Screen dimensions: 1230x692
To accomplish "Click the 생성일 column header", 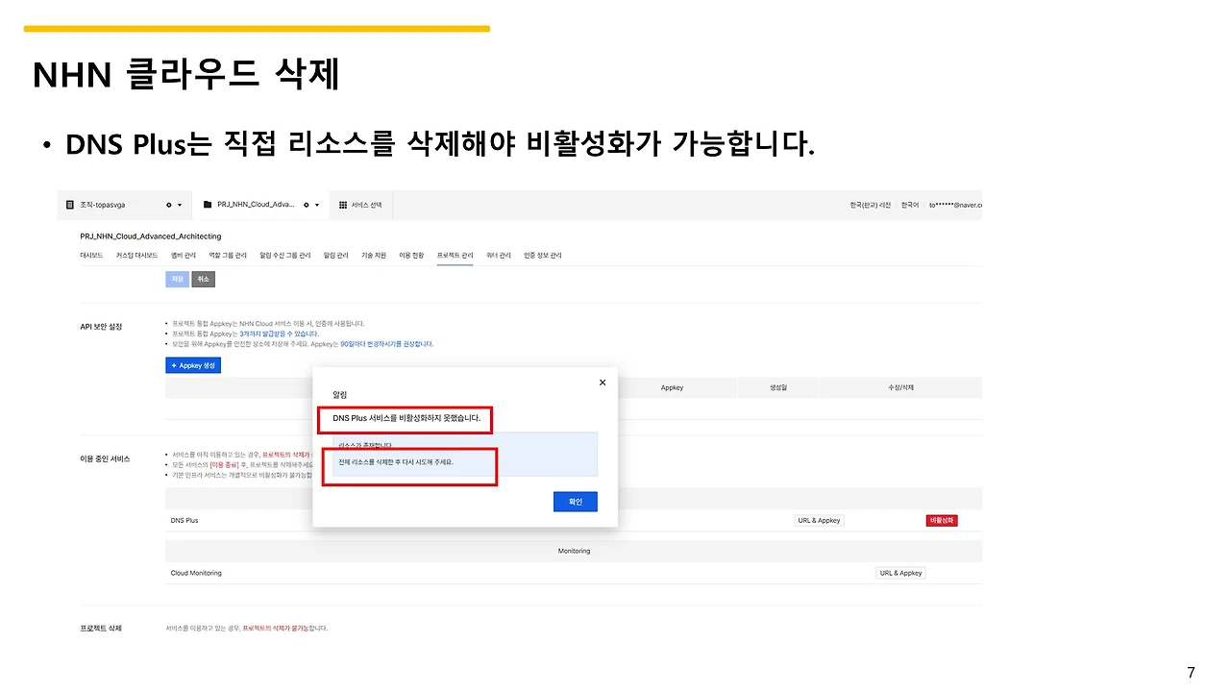I will pos(777,387).
